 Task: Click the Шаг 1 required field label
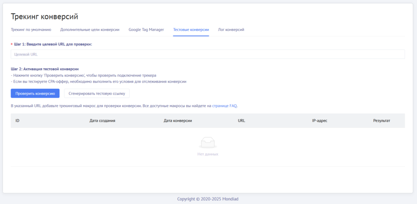click(53, 44)
